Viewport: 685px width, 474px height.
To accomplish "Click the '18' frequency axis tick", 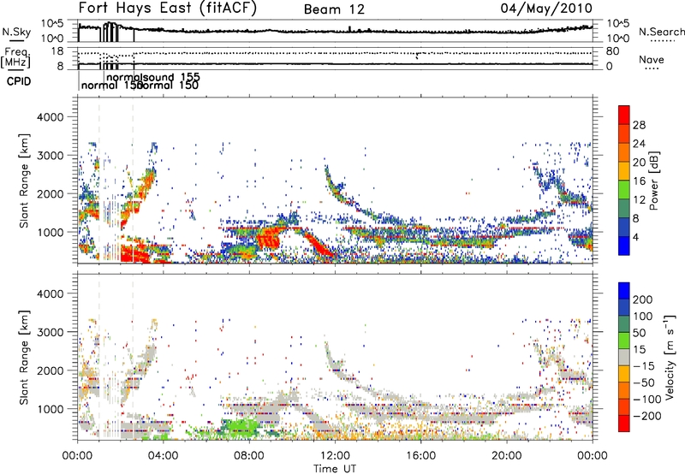I will (x=57, y=51).
